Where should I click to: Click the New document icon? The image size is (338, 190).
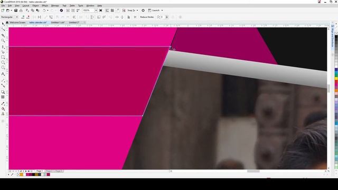pos(3,11)
